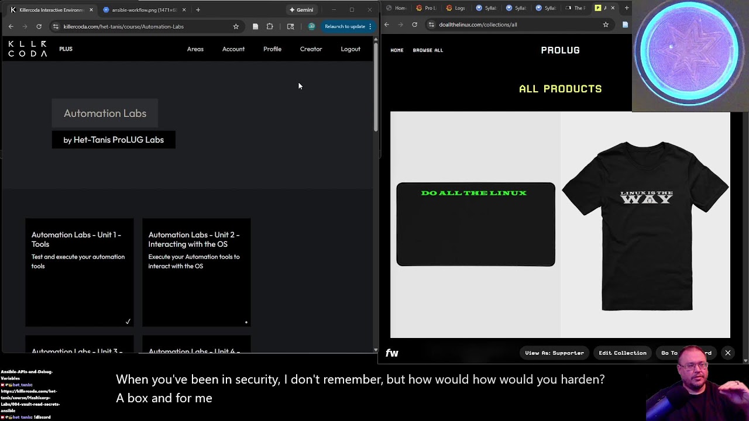The height and width of the screenshot is (421, 749).
Task: Switch to the Logs tab in right browser
Action: click(x=456, y=8)
